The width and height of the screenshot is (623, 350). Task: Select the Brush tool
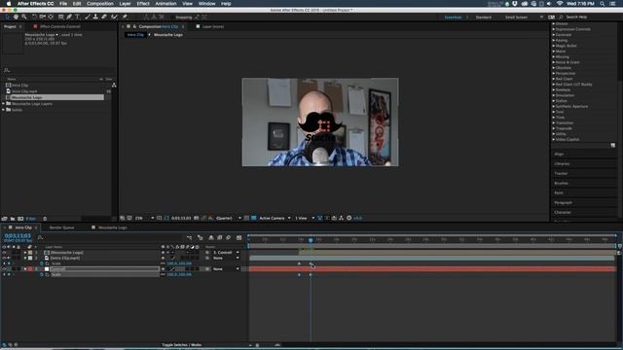(x=88, y=17)
